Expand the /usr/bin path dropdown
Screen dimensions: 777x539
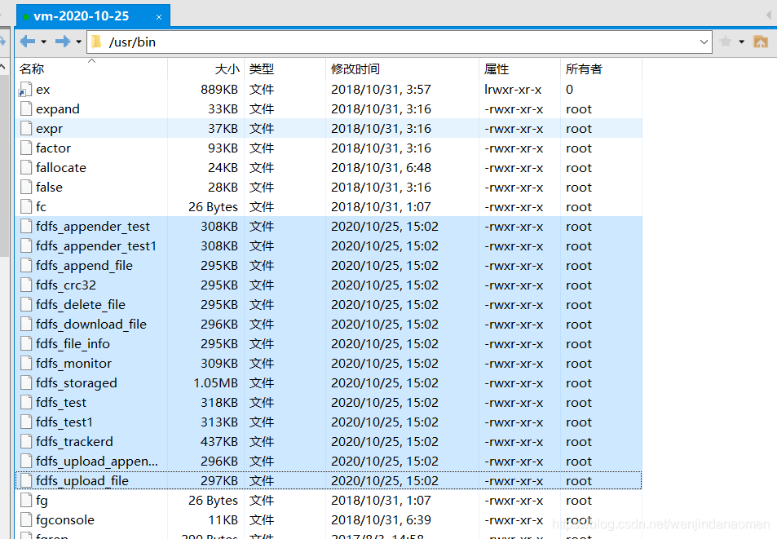point(704,42)
